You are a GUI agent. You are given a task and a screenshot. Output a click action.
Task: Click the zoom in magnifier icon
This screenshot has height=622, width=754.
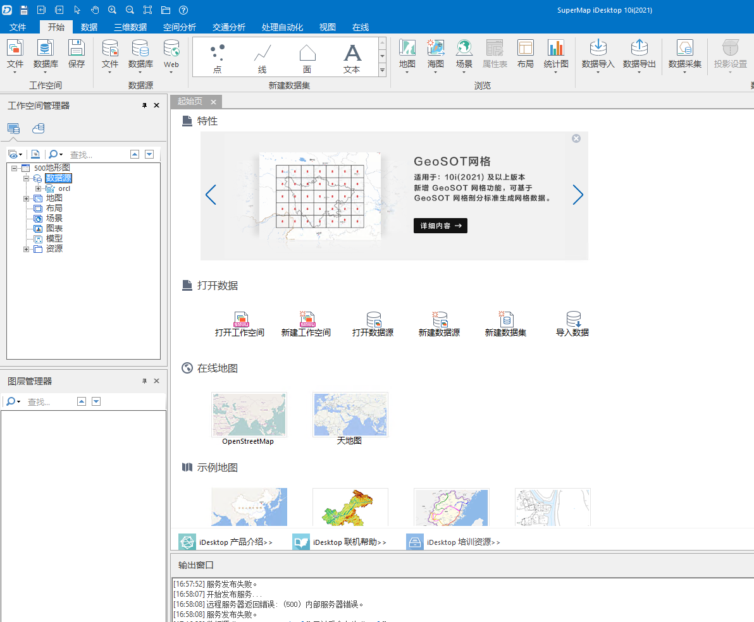pos(112,10)
